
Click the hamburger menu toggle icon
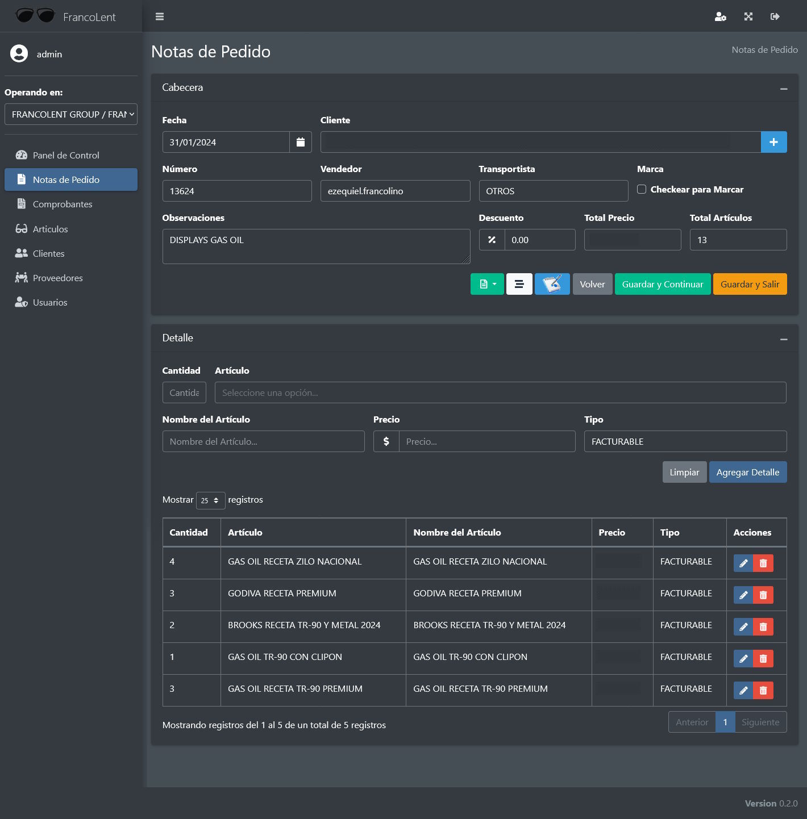pyautogui.click(x=160, y=16)
